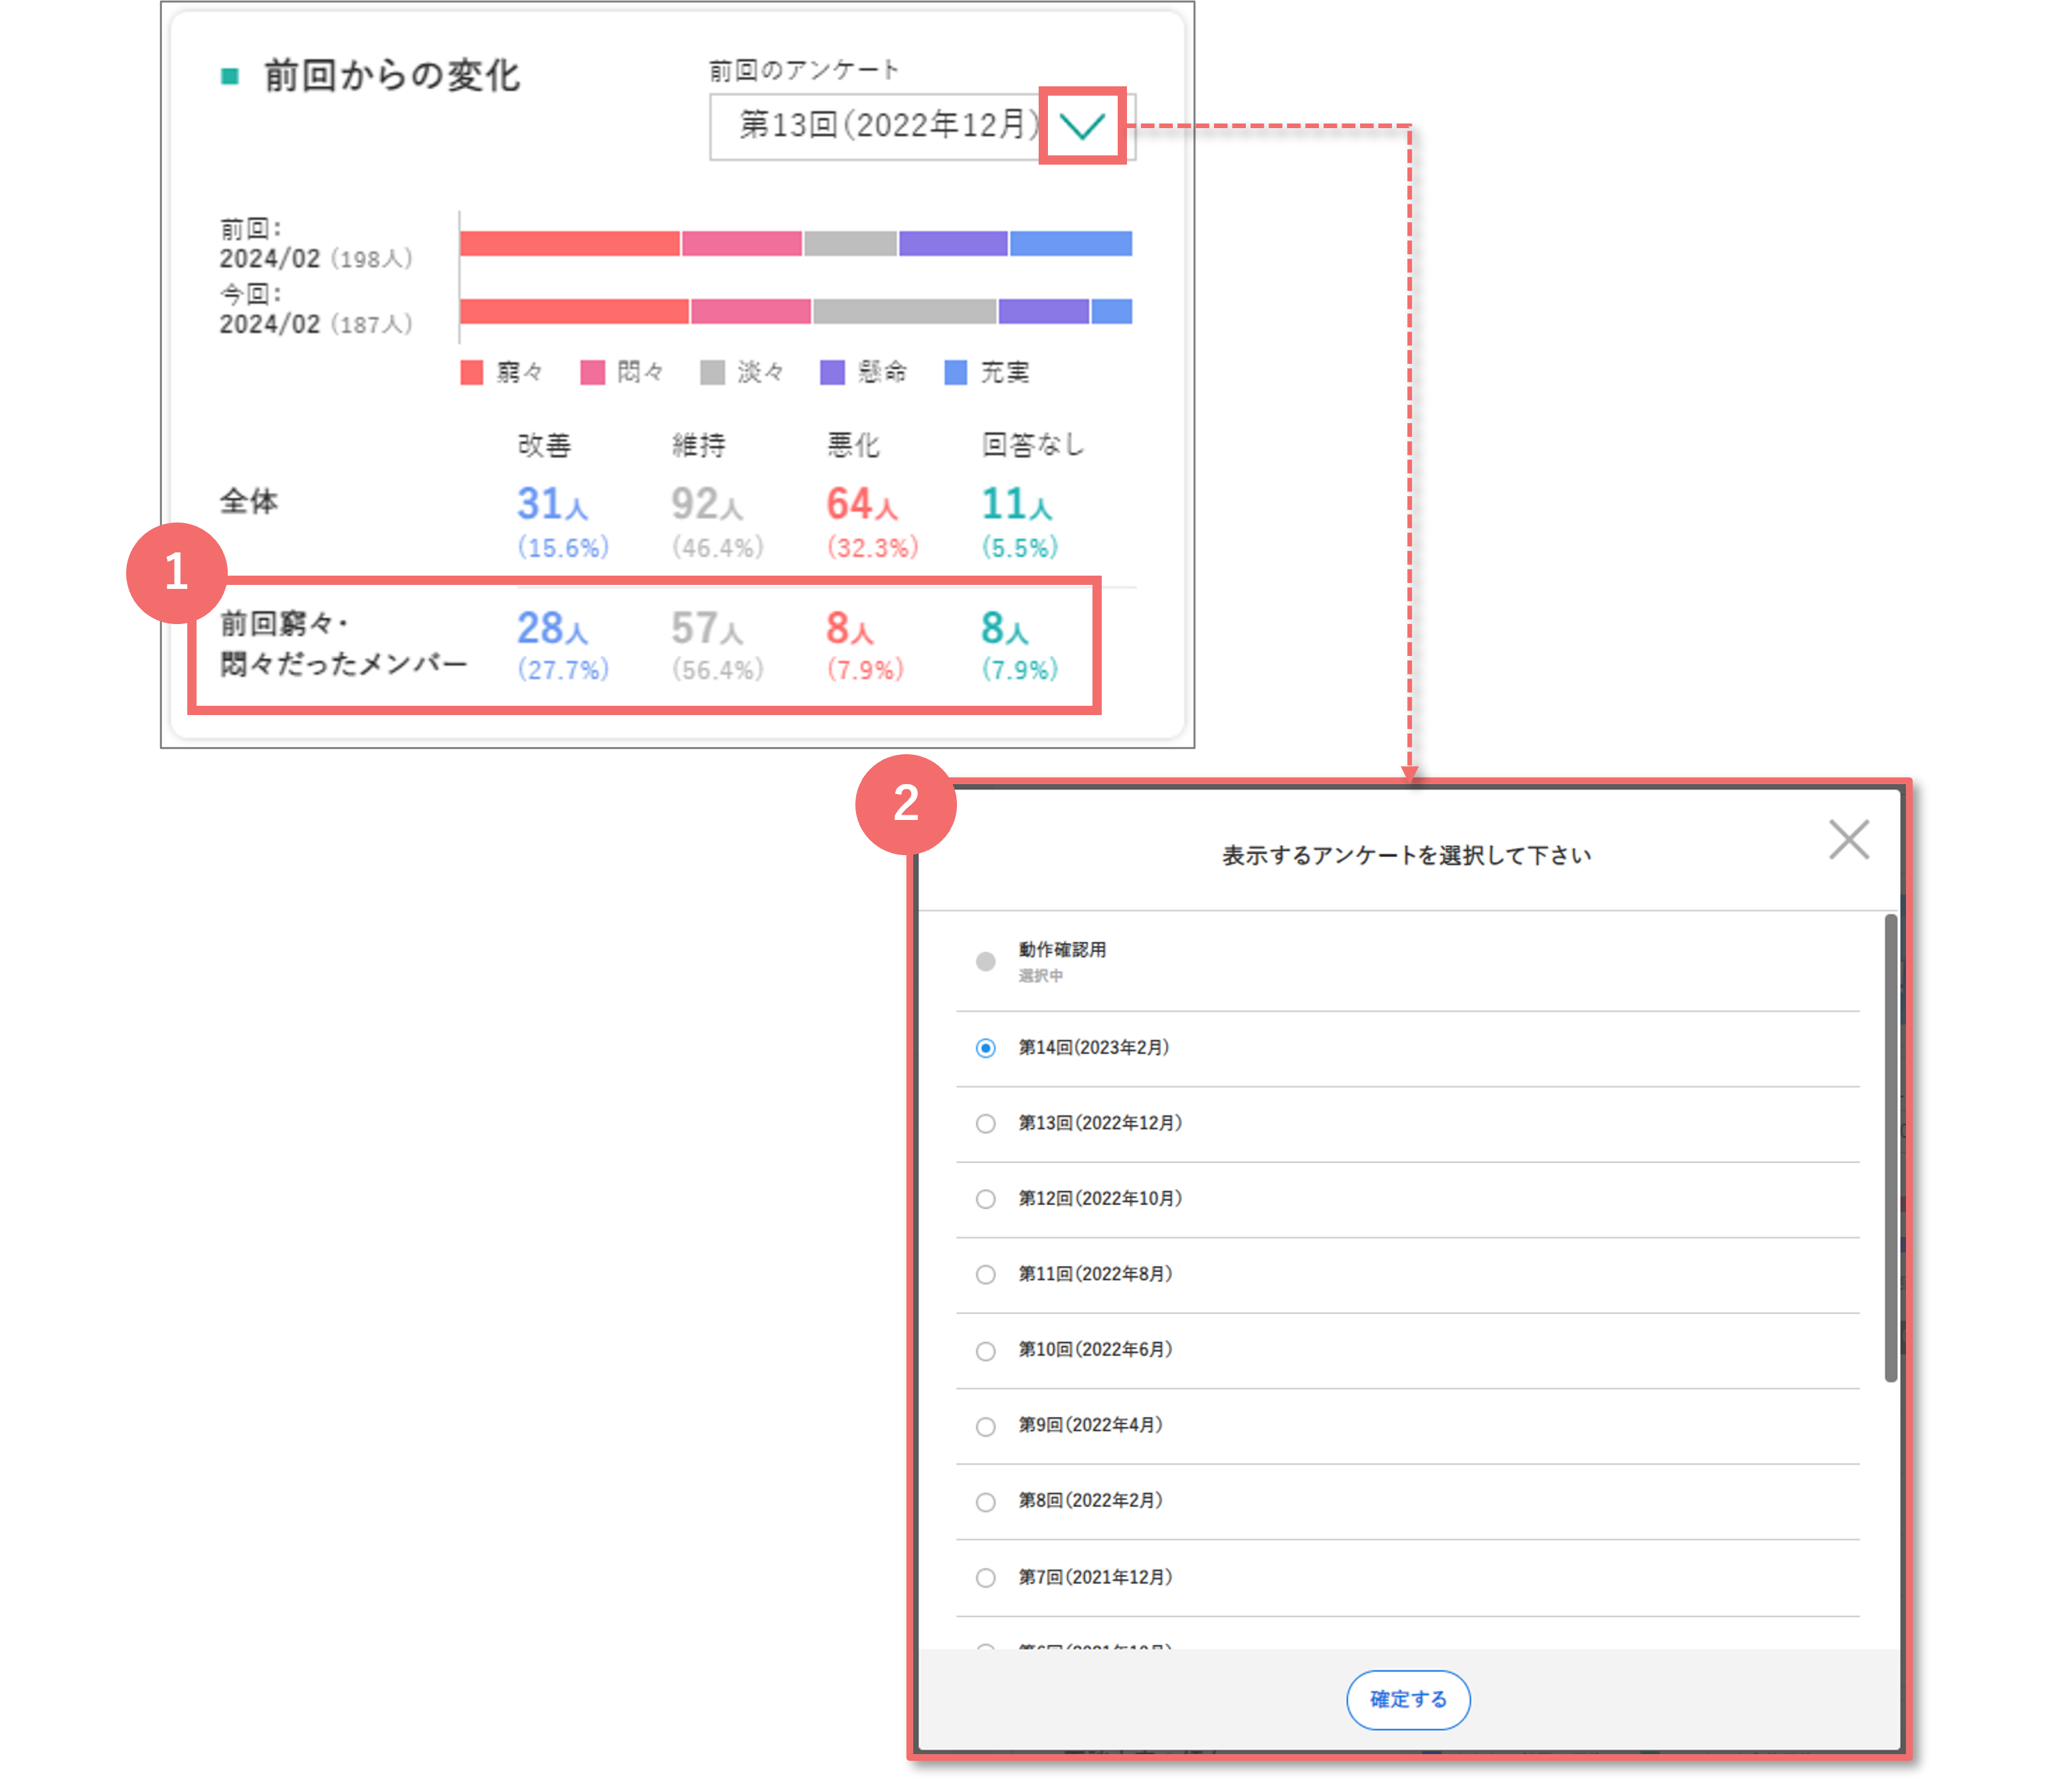Close the survey selection dialog
The height and width of the screenshot is (1780, 2072).
(1848, 839)
